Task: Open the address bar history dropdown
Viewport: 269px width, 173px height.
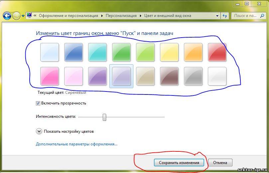Action: [x=217, y=16]
